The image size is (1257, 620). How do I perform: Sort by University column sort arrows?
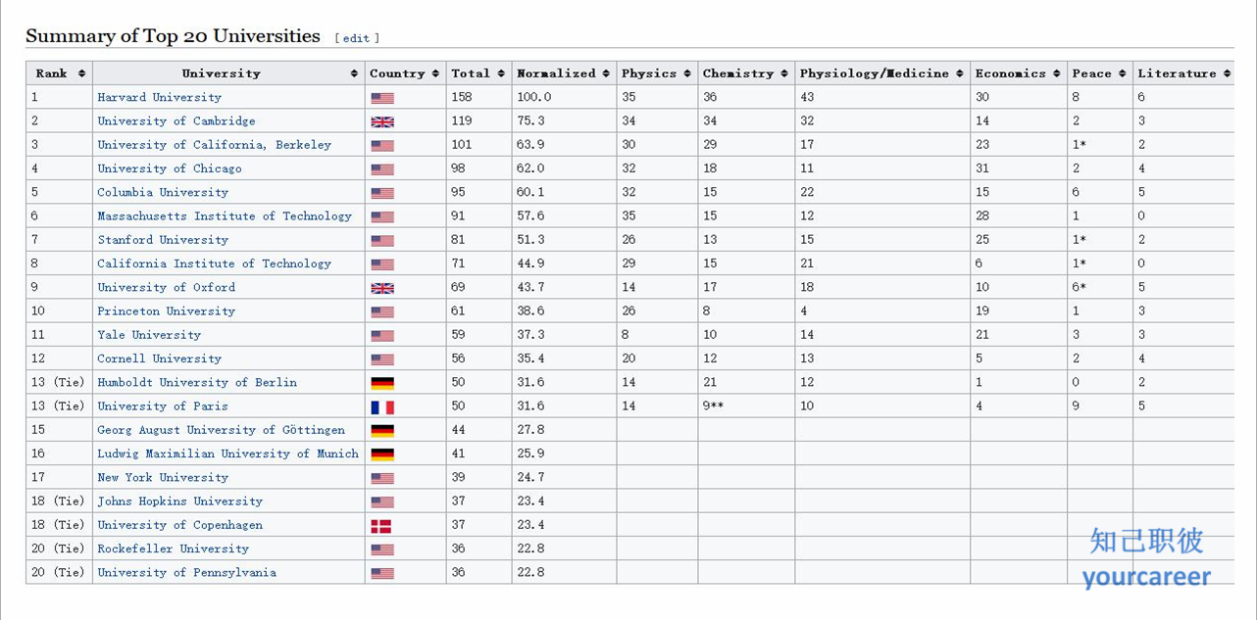354,73
